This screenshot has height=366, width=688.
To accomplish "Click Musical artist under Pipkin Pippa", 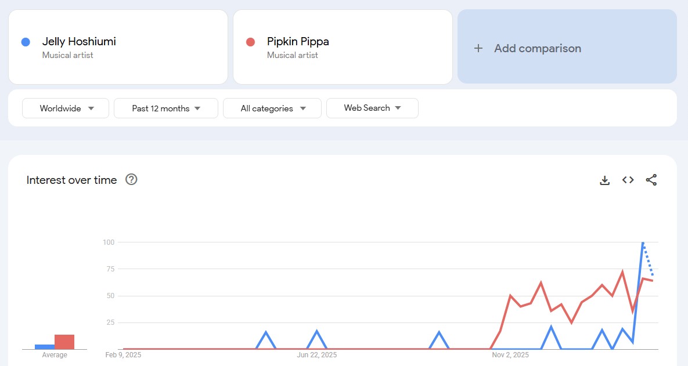I will (x=292, y=55).
